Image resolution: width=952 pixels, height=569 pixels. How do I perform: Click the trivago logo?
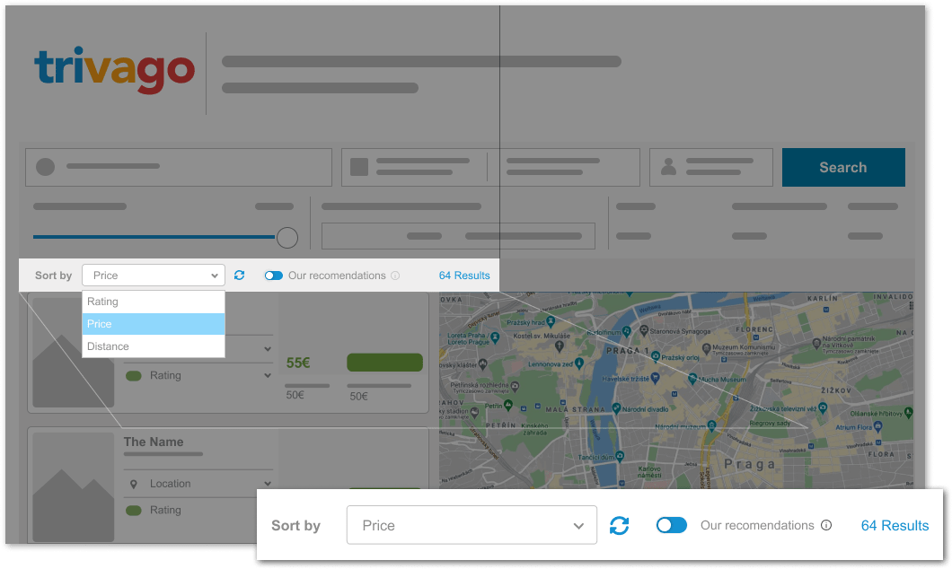114,70
